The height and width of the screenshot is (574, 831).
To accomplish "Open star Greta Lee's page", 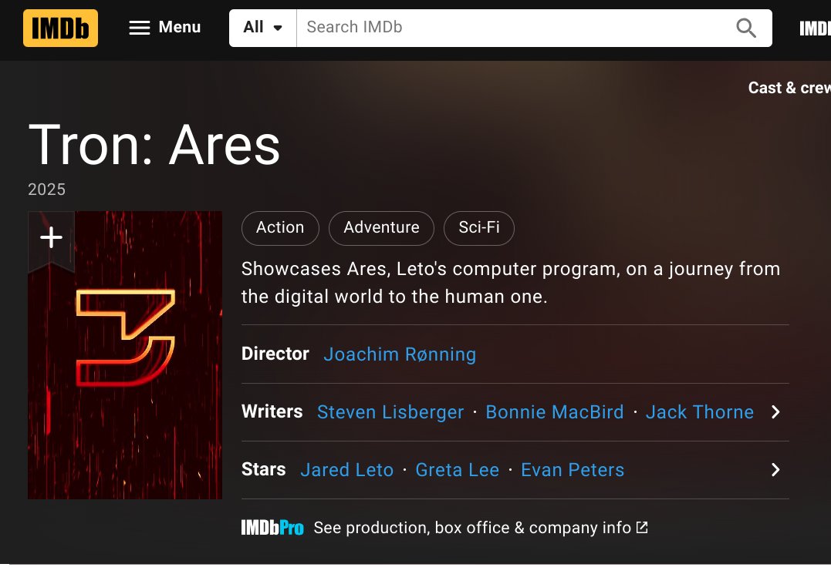I will [x=457, y=470].
